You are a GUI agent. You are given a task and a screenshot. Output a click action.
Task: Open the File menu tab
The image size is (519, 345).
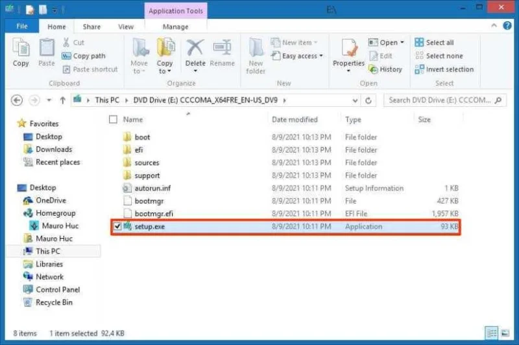22,27
